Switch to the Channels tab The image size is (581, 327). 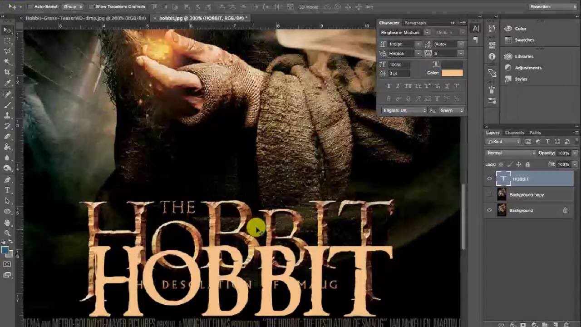514,133
